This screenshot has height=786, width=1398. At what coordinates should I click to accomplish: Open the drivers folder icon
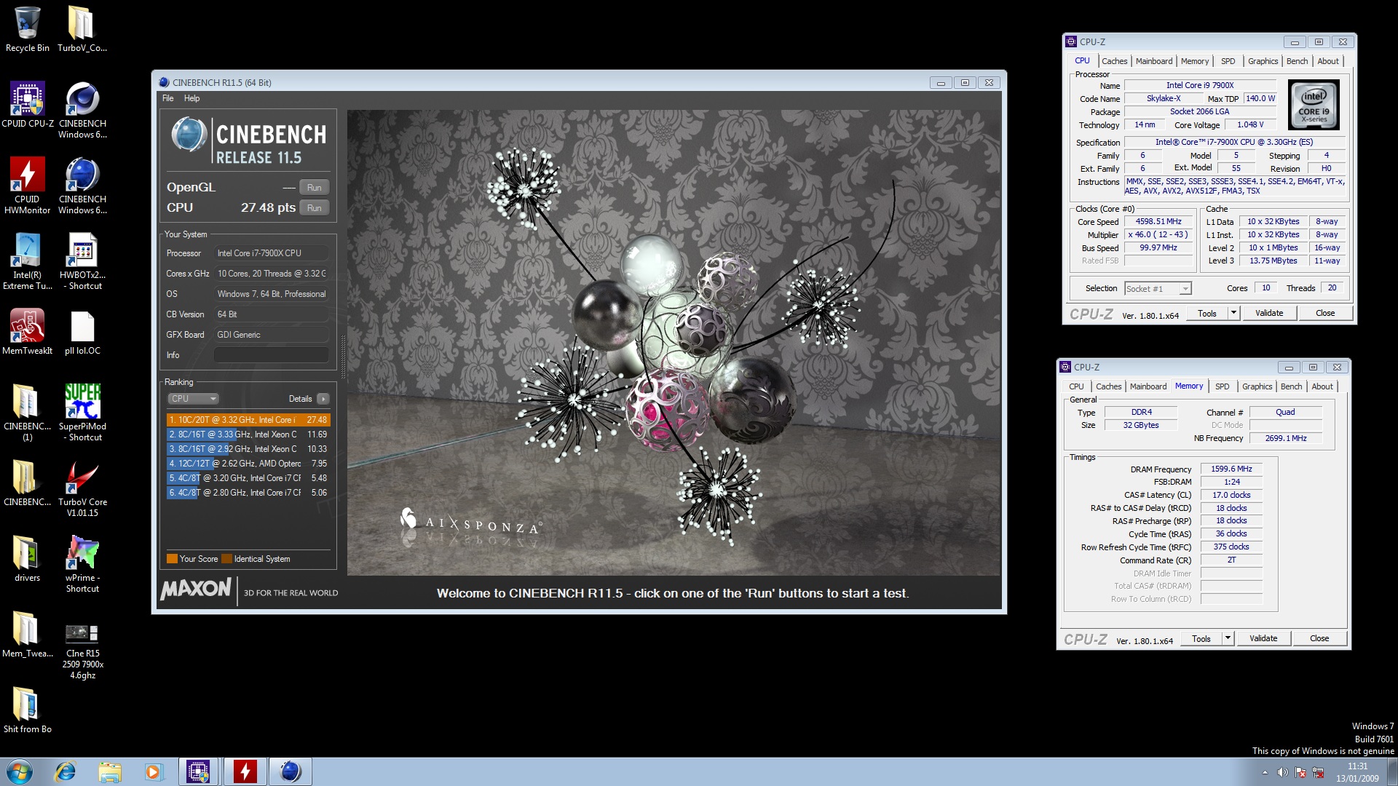[x=28, y=559]
